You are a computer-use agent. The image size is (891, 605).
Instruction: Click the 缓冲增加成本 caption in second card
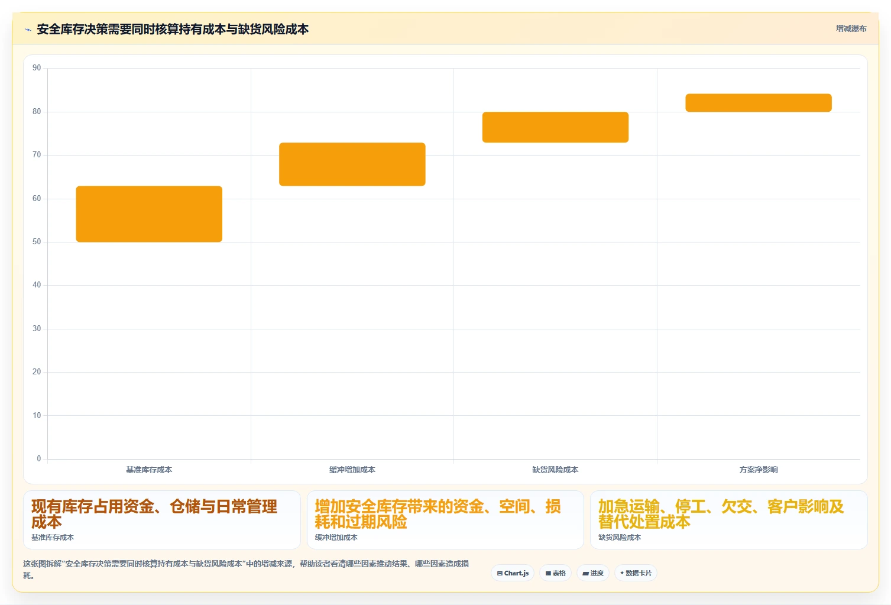(x=336, y=538)
